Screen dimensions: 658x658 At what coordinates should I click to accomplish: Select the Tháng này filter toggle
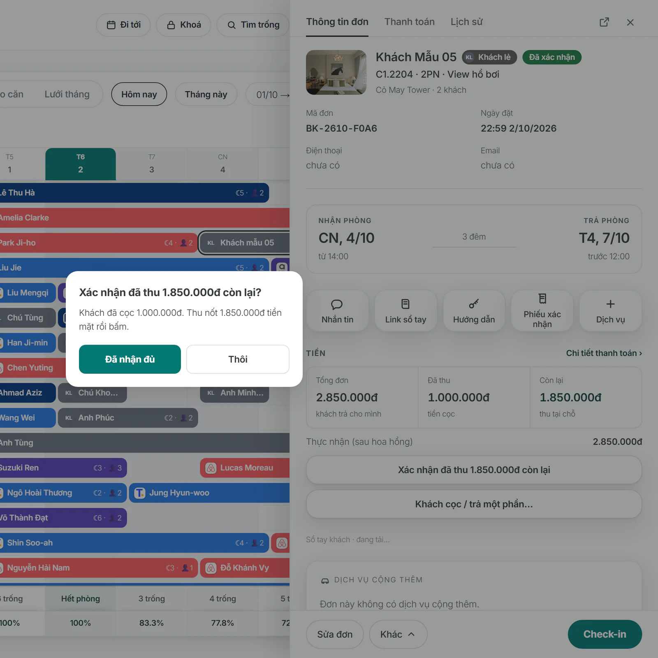click(206, 95)
